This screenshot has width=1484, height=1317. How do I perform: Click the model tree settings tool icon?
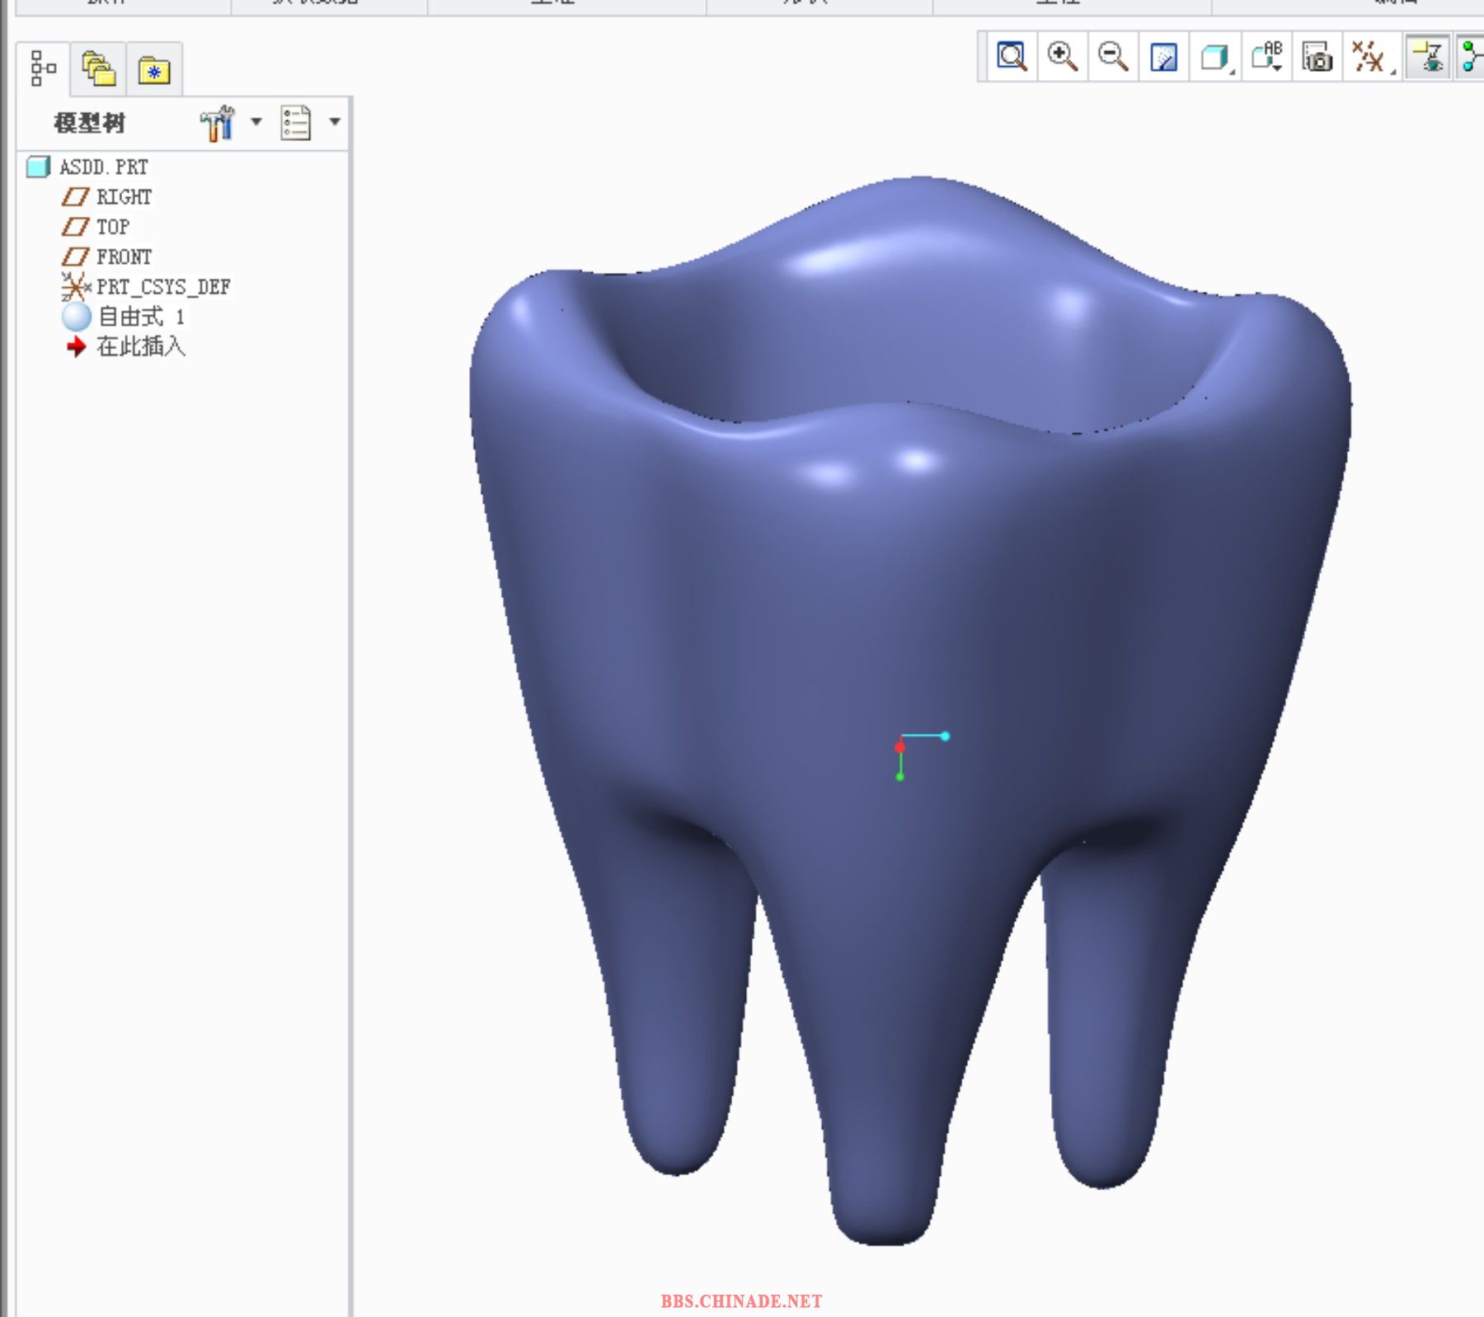pos(218,123)
